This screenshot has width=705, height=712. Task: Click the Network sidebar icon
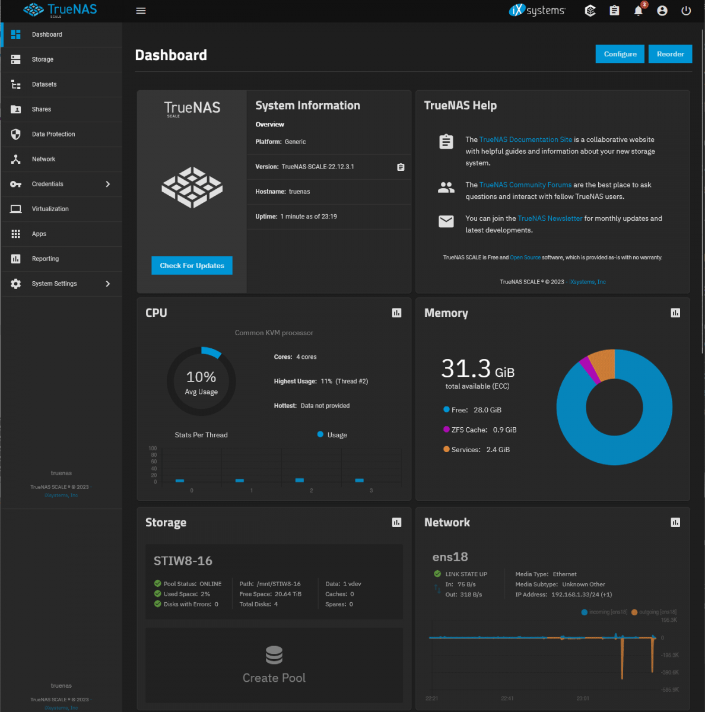click(x=16, y=159)
